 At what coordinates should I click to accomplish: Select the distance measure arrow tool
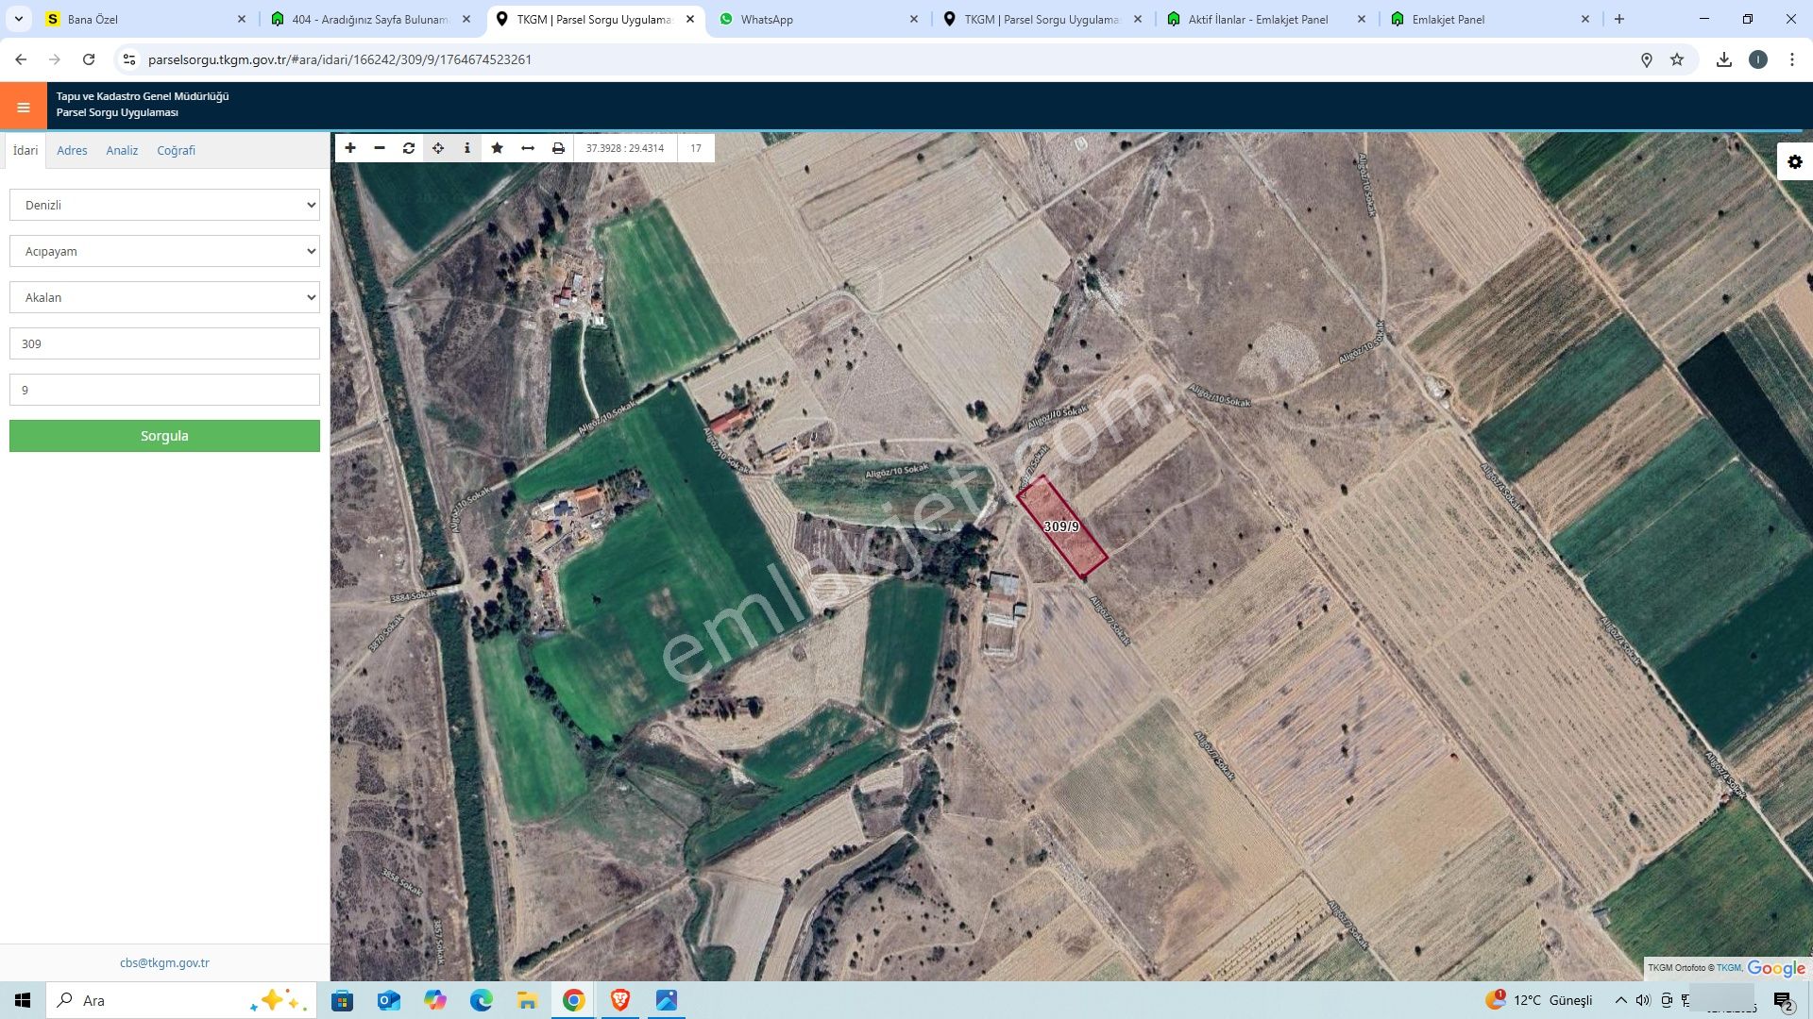click(528, 148)
